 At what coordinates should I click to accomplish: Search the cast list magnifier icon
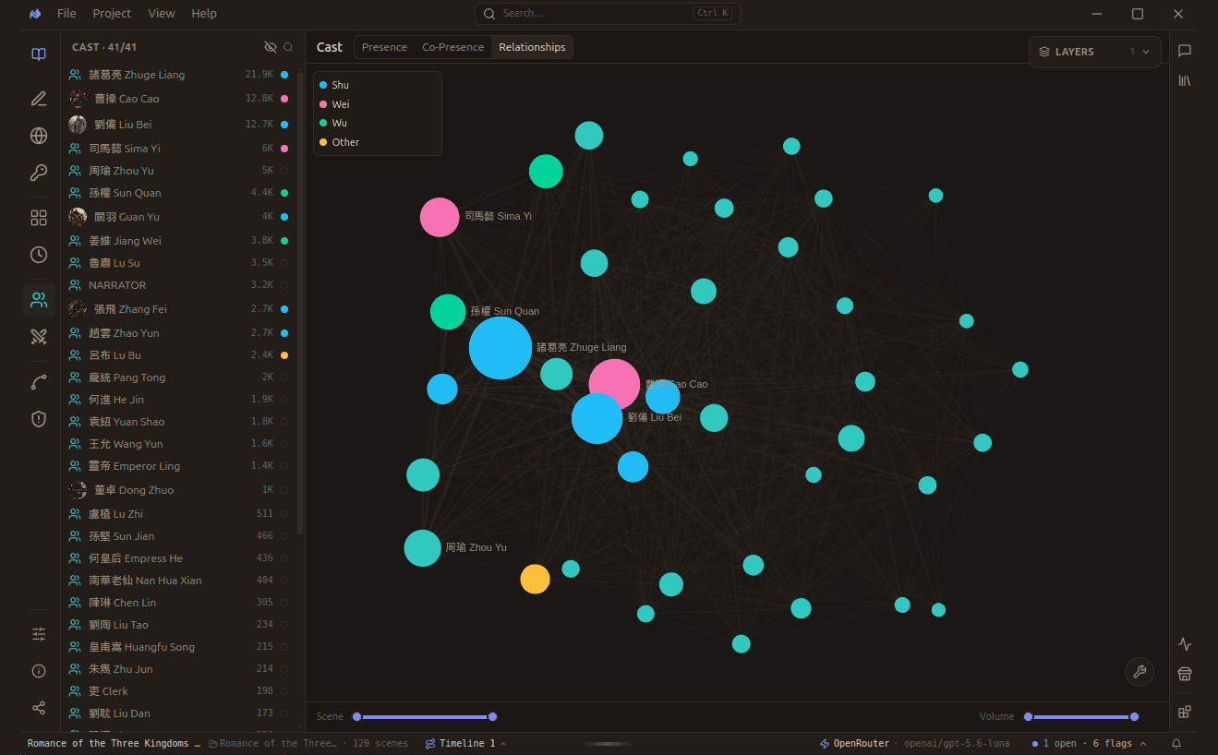288,47
